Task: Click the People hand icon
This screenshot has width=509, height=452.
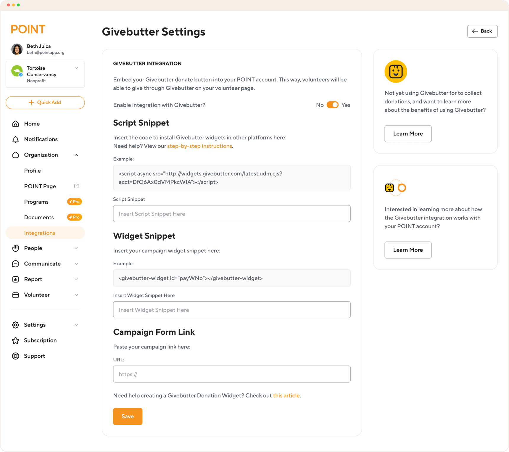Action: pos(16,248)
